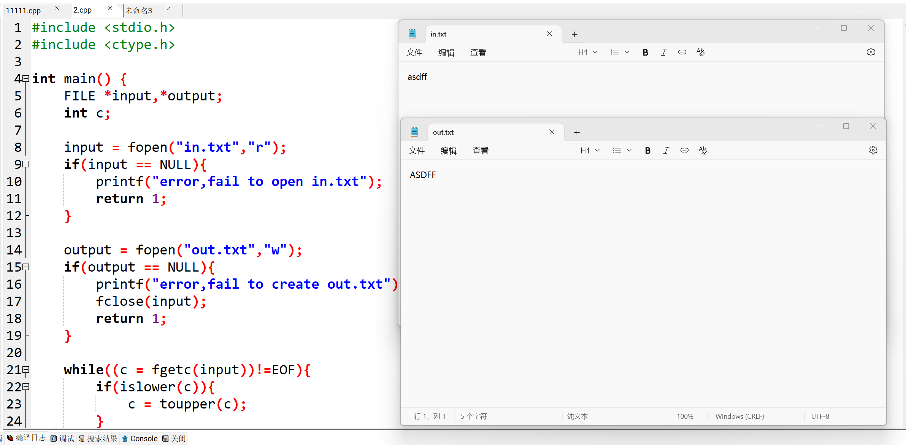Viewport: 906px width, 445px height.
Task: Open 编辑 menu in out.txt Notepad
Action: tap(448, 151)
